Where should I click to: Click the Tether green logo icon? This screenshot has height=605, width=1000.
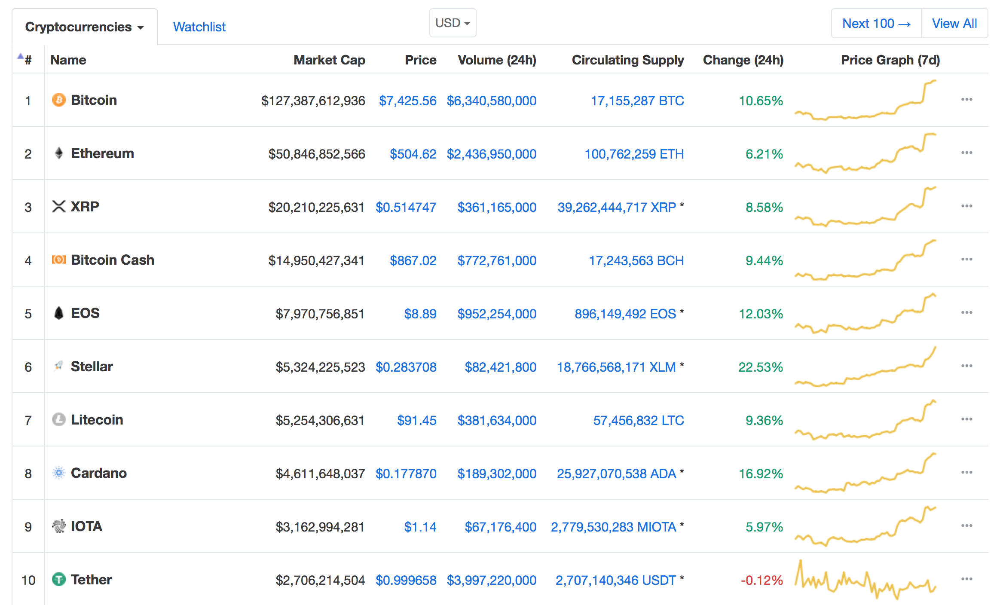[58, 580]
